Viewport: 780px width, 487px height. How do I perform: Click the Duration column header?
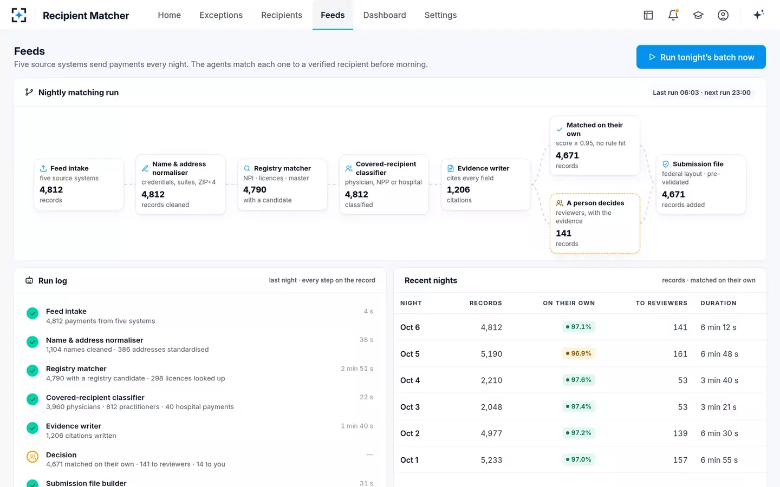pos(718,303)
